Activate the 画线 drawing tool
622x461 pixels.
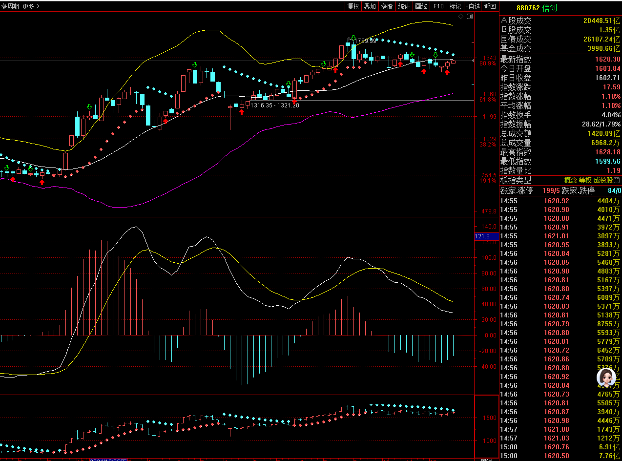click(421, 6)
